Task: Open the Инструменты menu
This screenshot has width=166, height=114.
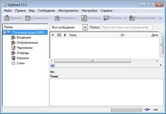Action: pos(68,11)
